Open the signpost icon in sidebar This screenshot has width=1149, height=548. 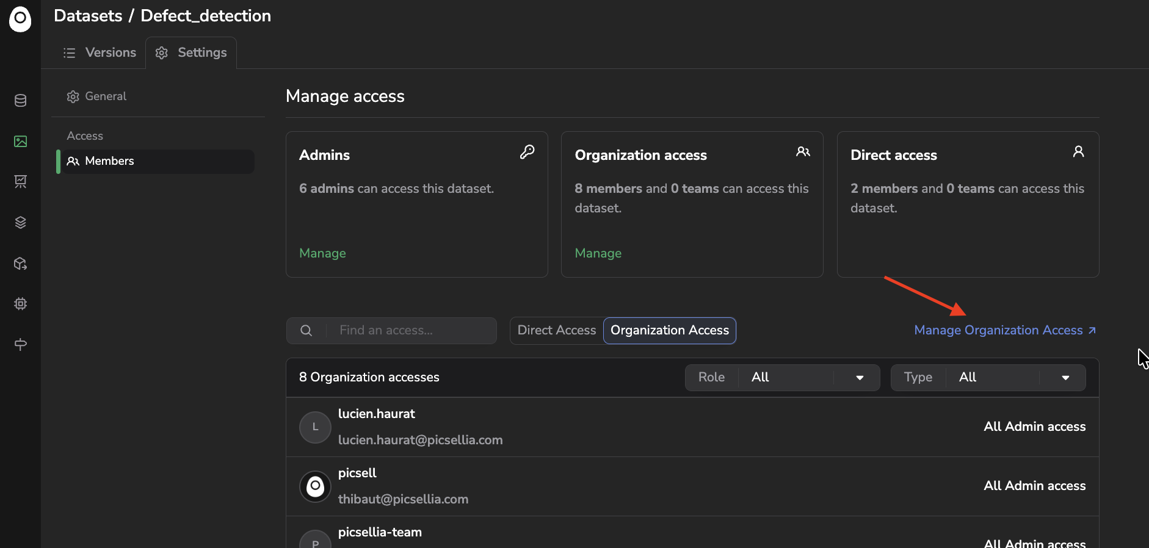pos(20,345)
